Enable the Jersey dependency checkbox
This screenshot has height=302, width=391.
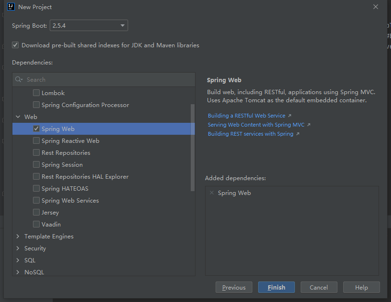(x=36, y=213)
